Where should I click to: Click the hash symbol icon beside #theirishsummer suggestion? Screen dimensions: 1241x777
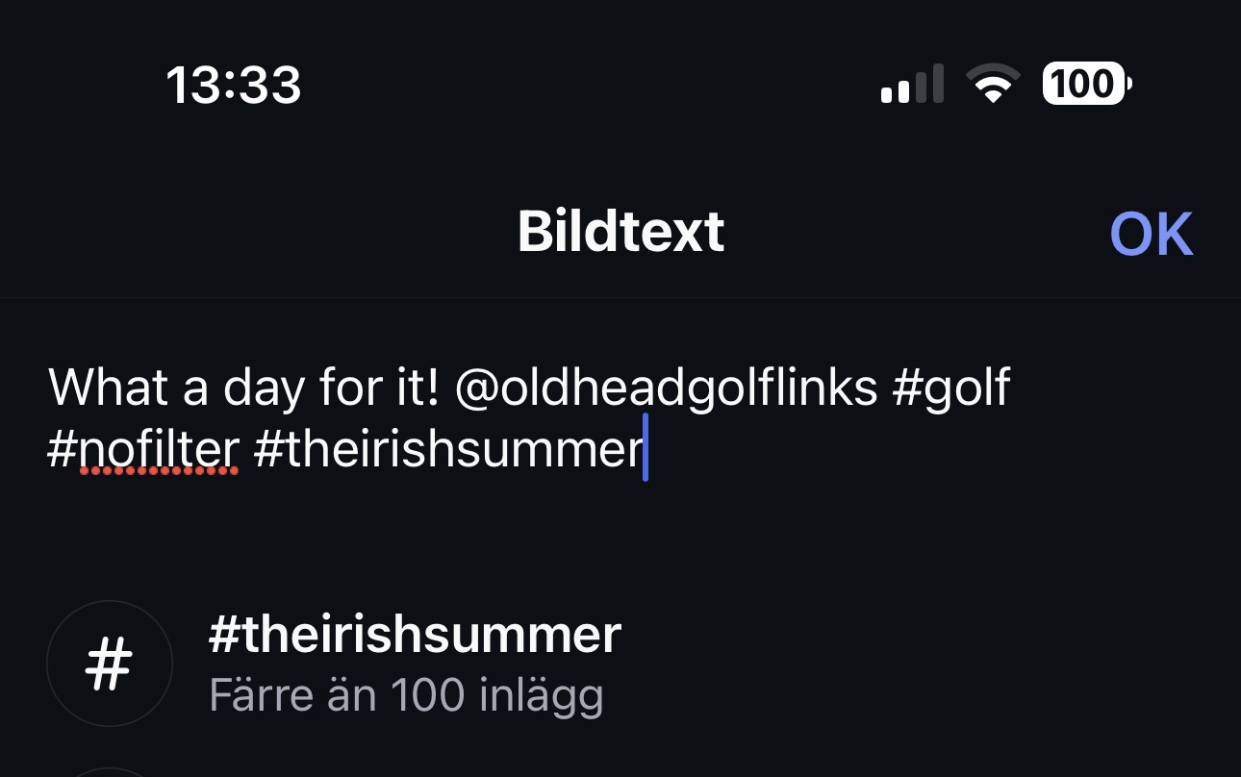point(110,664)
